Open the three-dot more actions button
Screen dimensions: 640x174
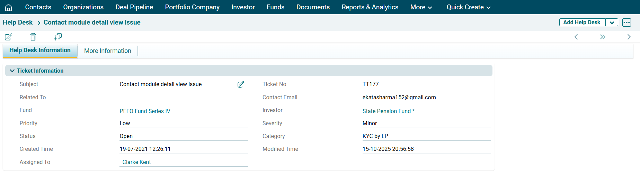(626, 22)
